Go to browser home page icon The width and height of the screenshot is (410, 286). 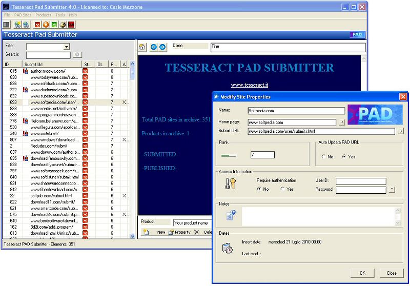tap(142, 47)
